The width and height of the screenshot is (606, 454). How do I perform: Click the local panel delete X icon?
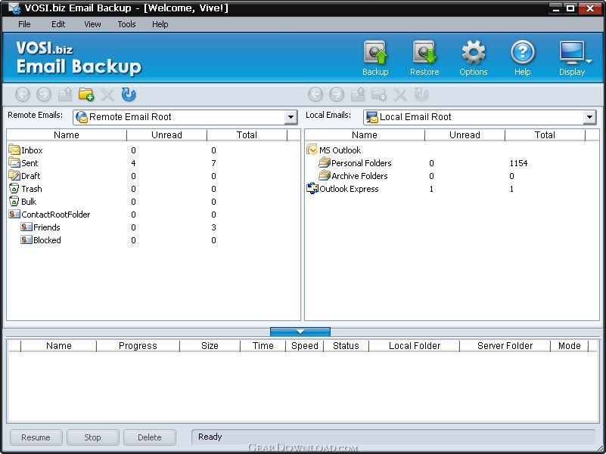(400, 94)
